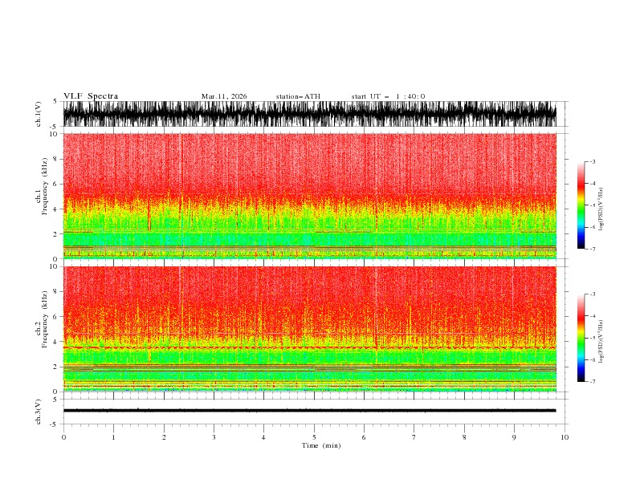Click the ch.1(V) waveform trace panel

pyautogui.click(x=309, y=114)
